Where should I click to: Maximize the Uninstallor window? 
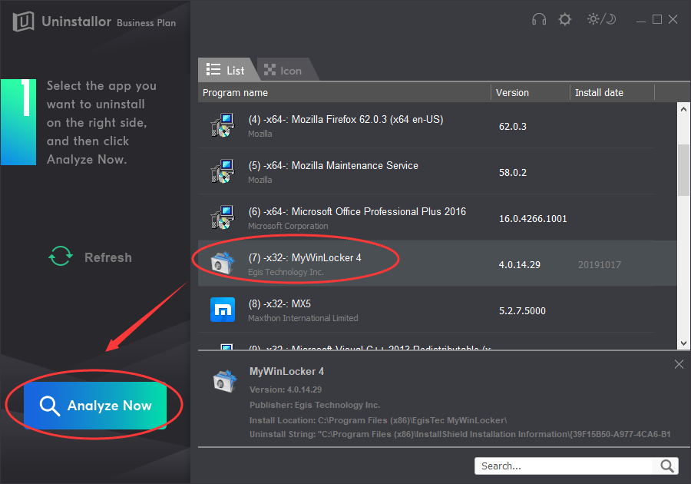[657, 19]
